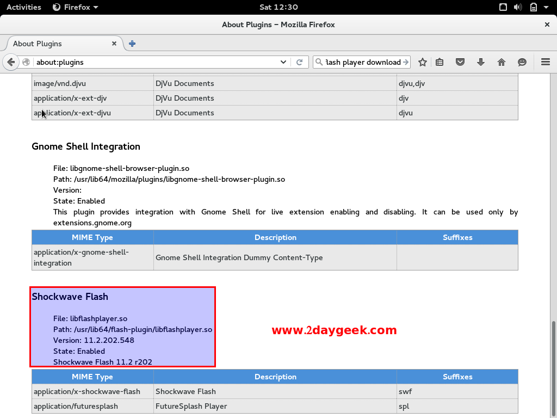557x418 pixels.
Task: Click the Shockwave 'State: Enabled' line
Action: (79, 351)
